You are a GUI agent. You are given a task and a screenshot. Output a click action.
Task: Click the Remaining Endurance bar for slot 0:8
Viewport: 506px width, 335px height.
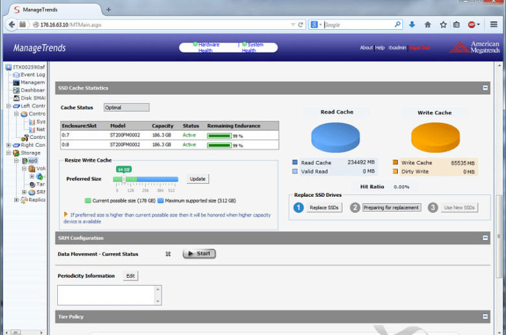point(219,145)
